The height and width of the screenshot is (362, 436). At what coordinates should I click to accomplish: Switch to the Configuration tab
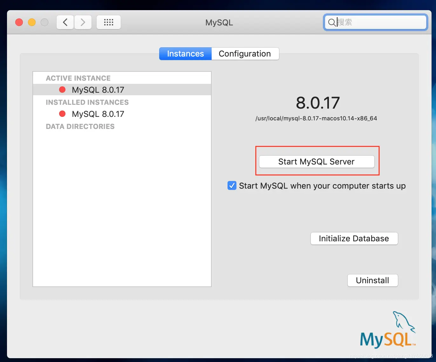tap(245, 54)
